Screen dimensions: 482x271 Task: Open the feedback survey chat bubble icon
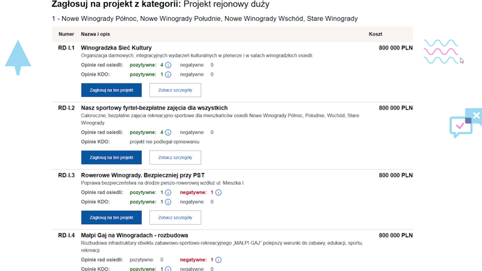(x=461, y=126)
